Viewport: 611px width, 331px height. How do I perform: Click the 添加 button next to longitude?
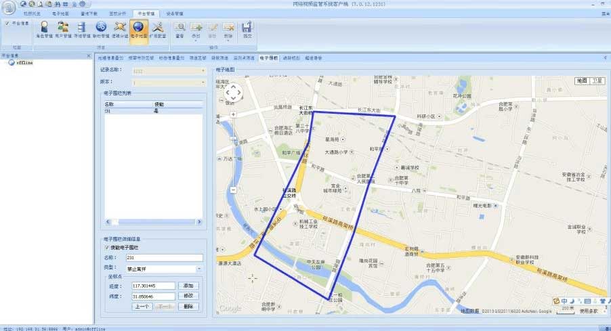pos(189,286)
